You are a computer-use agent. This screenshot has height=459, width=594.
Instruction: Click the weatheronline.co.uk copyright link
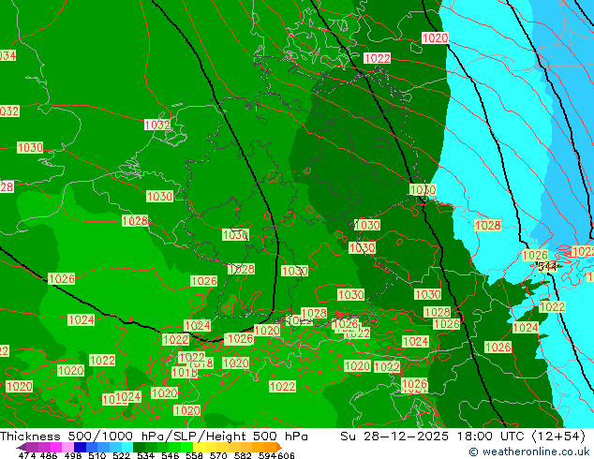(529, 452)
